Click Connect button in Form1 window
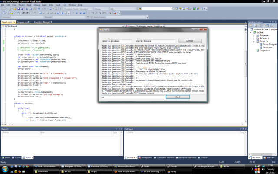 point(190,41)
